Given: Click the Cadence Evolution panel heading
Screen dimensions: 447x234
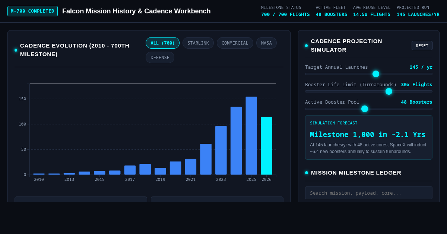Looking at the screenshot, I should (x=74, y=50).
